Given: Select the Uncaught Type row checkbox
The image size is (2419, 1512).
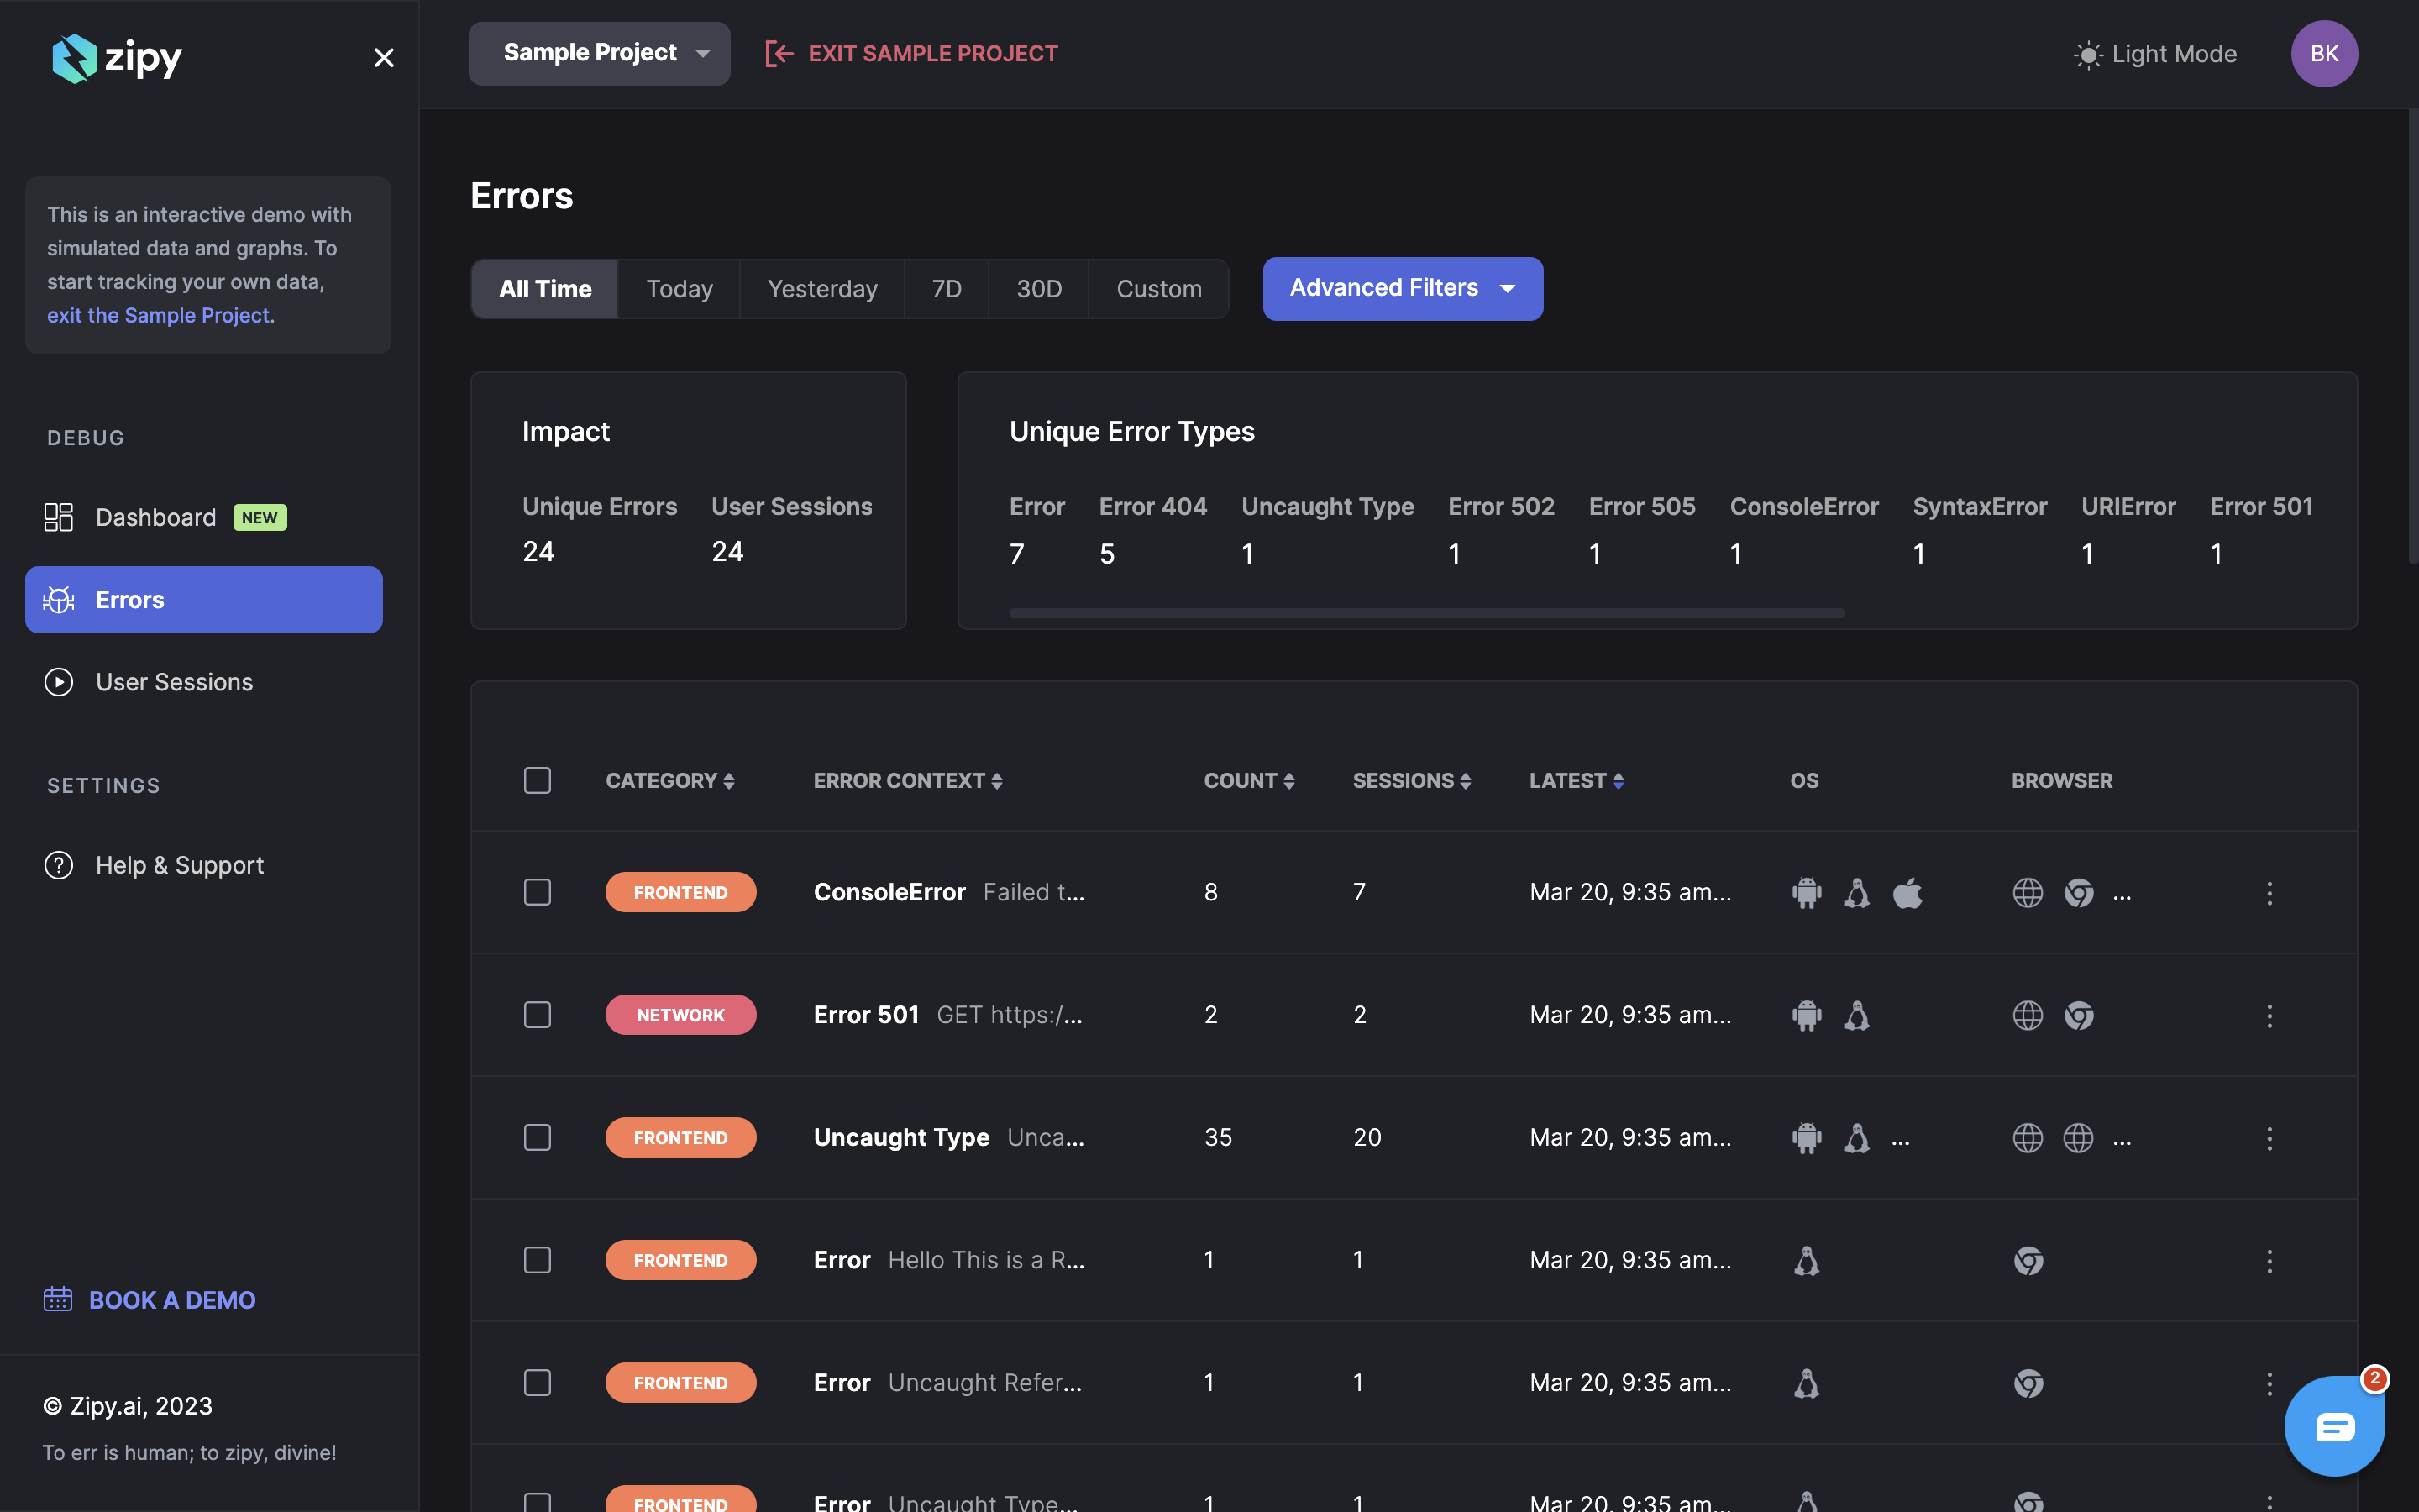Looking at the screenshot, I should click(x=538, y=1138).
